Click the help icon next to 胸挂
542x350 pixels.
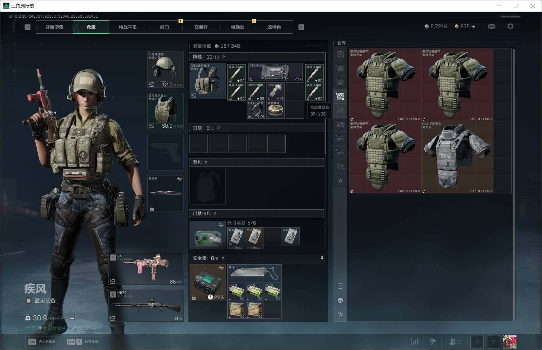click(x=224, y=57)
